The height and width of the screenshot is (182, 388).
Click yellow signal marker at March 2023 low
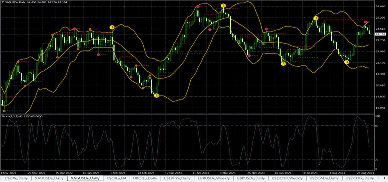156,96
